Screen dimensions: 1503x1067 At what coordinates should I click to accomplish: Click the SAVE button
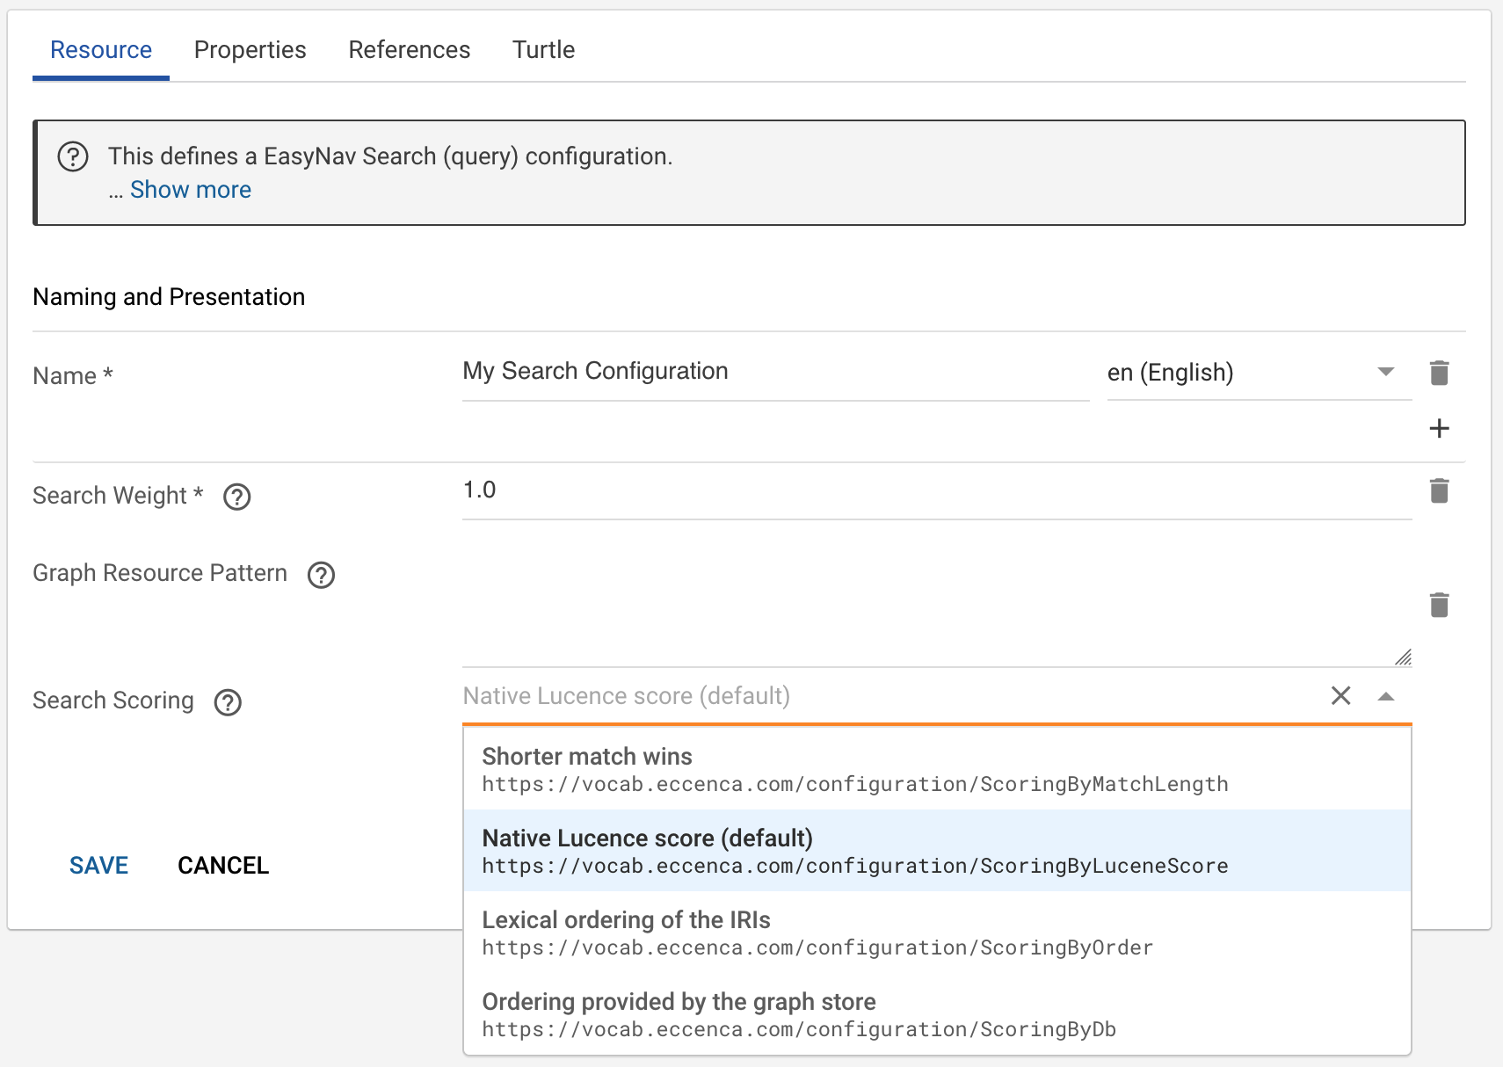pos(98,865)
